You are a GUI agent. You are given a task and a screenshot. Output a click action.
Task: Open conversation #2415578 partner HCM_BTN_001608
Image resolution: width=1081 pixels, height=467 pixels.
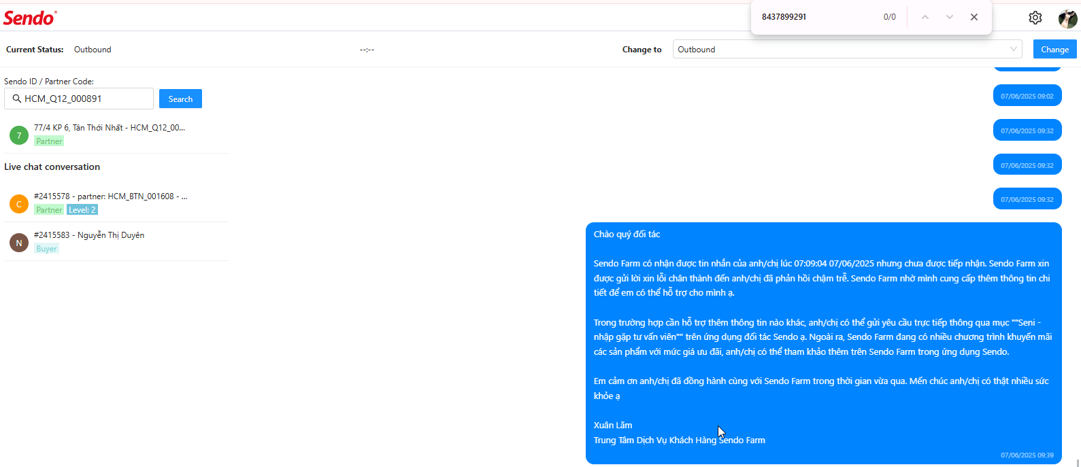coord(116,203)
